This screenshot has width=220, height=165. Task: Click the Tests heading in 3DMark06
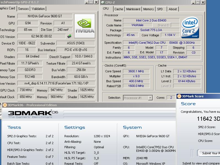14,127
